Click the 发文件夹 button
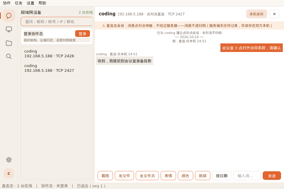 147,176
